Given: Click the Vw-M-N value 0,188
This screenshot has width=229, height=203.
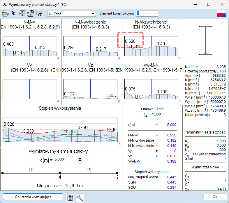Looking at the screenshot, I should 172,161.
